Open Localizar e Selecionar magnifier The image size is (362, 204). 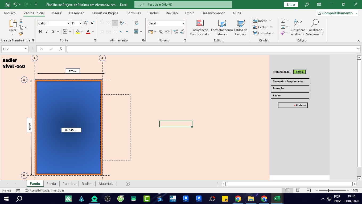coord(315,28)
